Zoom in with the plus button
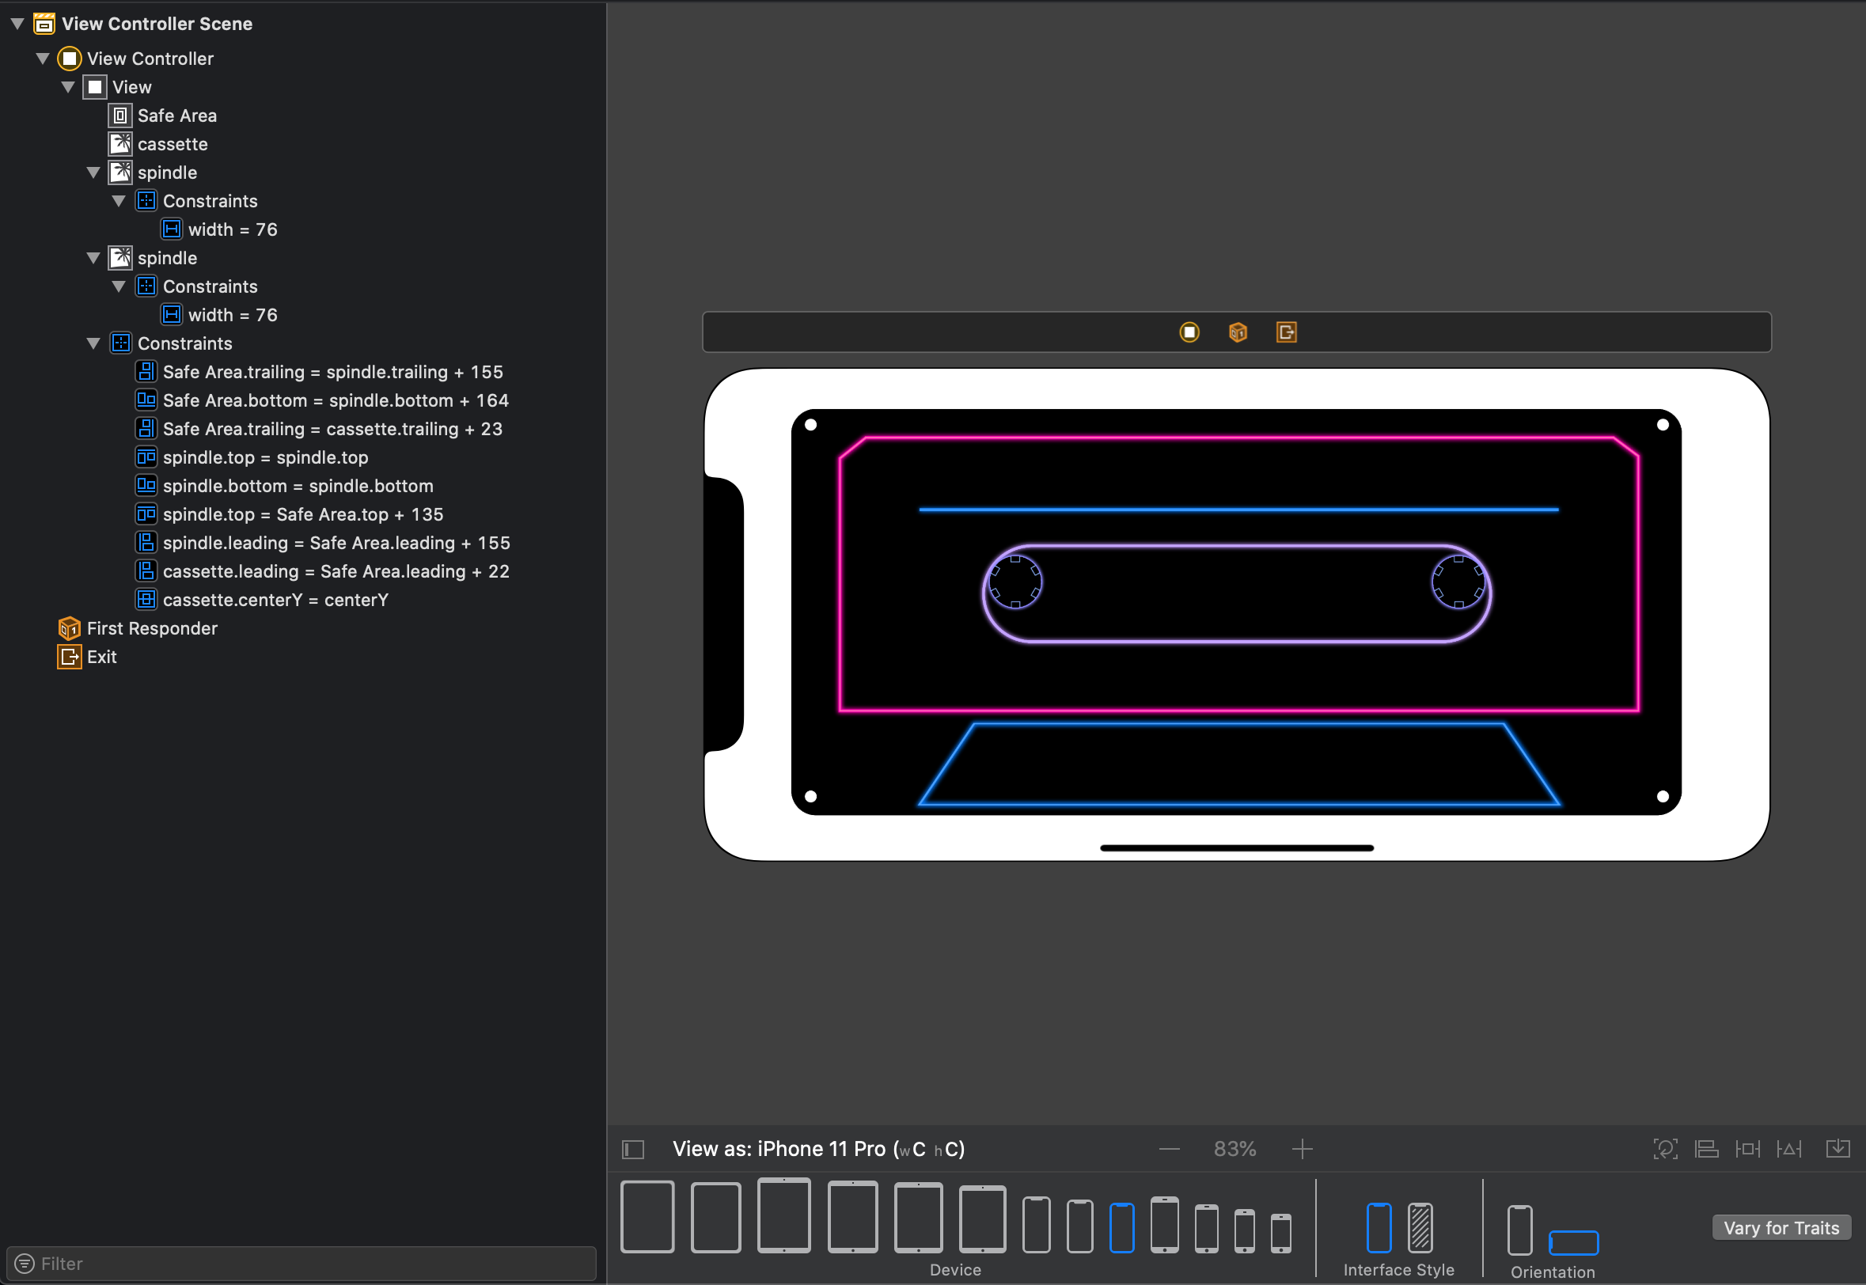The width and height of the screenshot is (1866, 1285). click(x=1302, y=1149)
